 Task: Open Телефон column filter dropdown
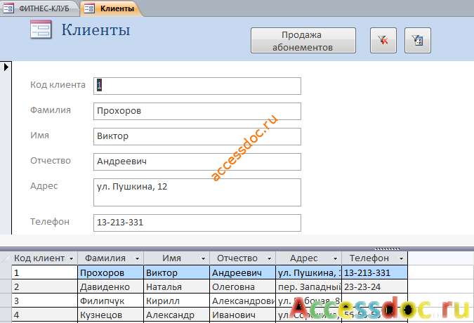(401, 258)
